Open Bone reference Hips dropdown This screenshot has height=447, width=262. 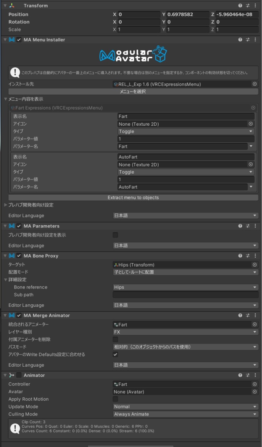[185, 287]
